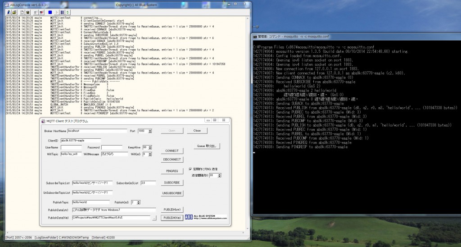Click the SUBSCRIBE button

point(172,183)
